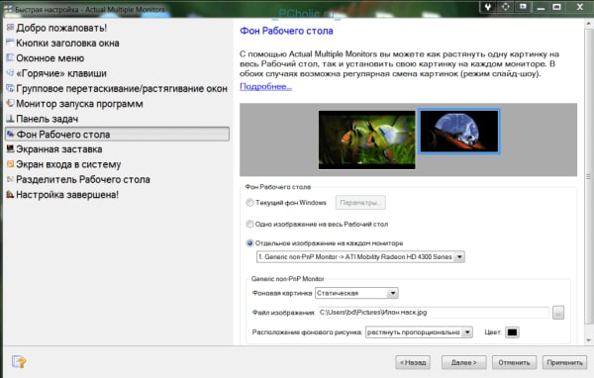Open Экран входа в систему section
This screenshot has width=594, height=378.
[x=68, y=164]
